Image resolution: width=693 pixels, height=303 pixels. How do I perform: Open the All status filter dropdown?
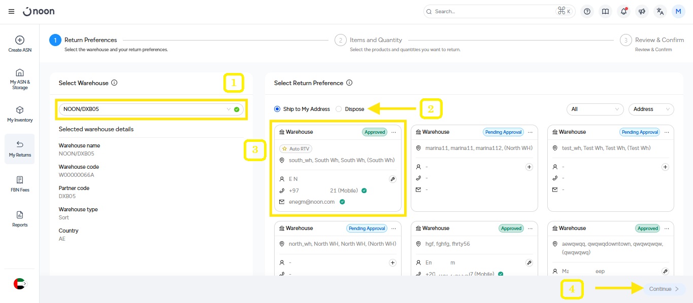595,109
